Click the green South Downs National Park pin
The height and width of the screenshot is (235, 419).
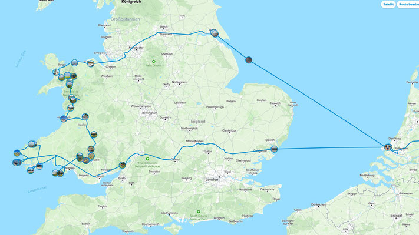click(198, 212)
